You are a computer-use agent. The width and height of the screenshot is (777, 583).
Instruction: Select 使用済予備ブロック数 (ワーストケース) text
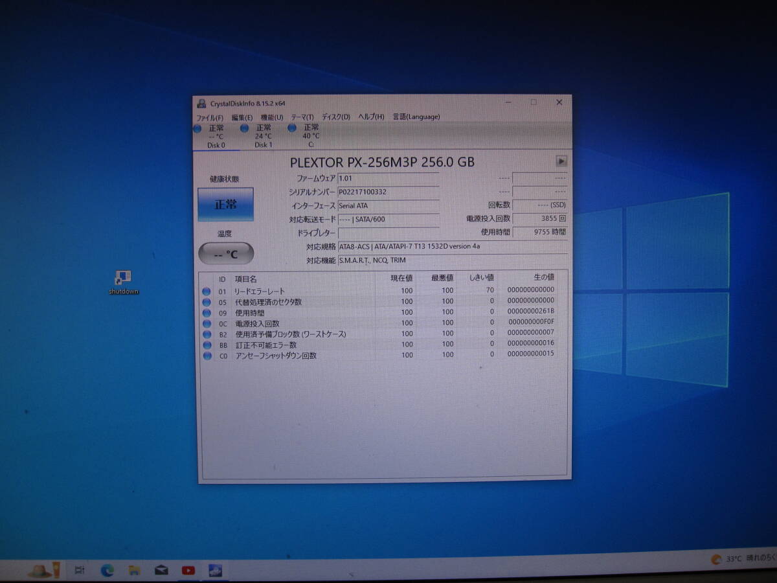pos(291,334)
